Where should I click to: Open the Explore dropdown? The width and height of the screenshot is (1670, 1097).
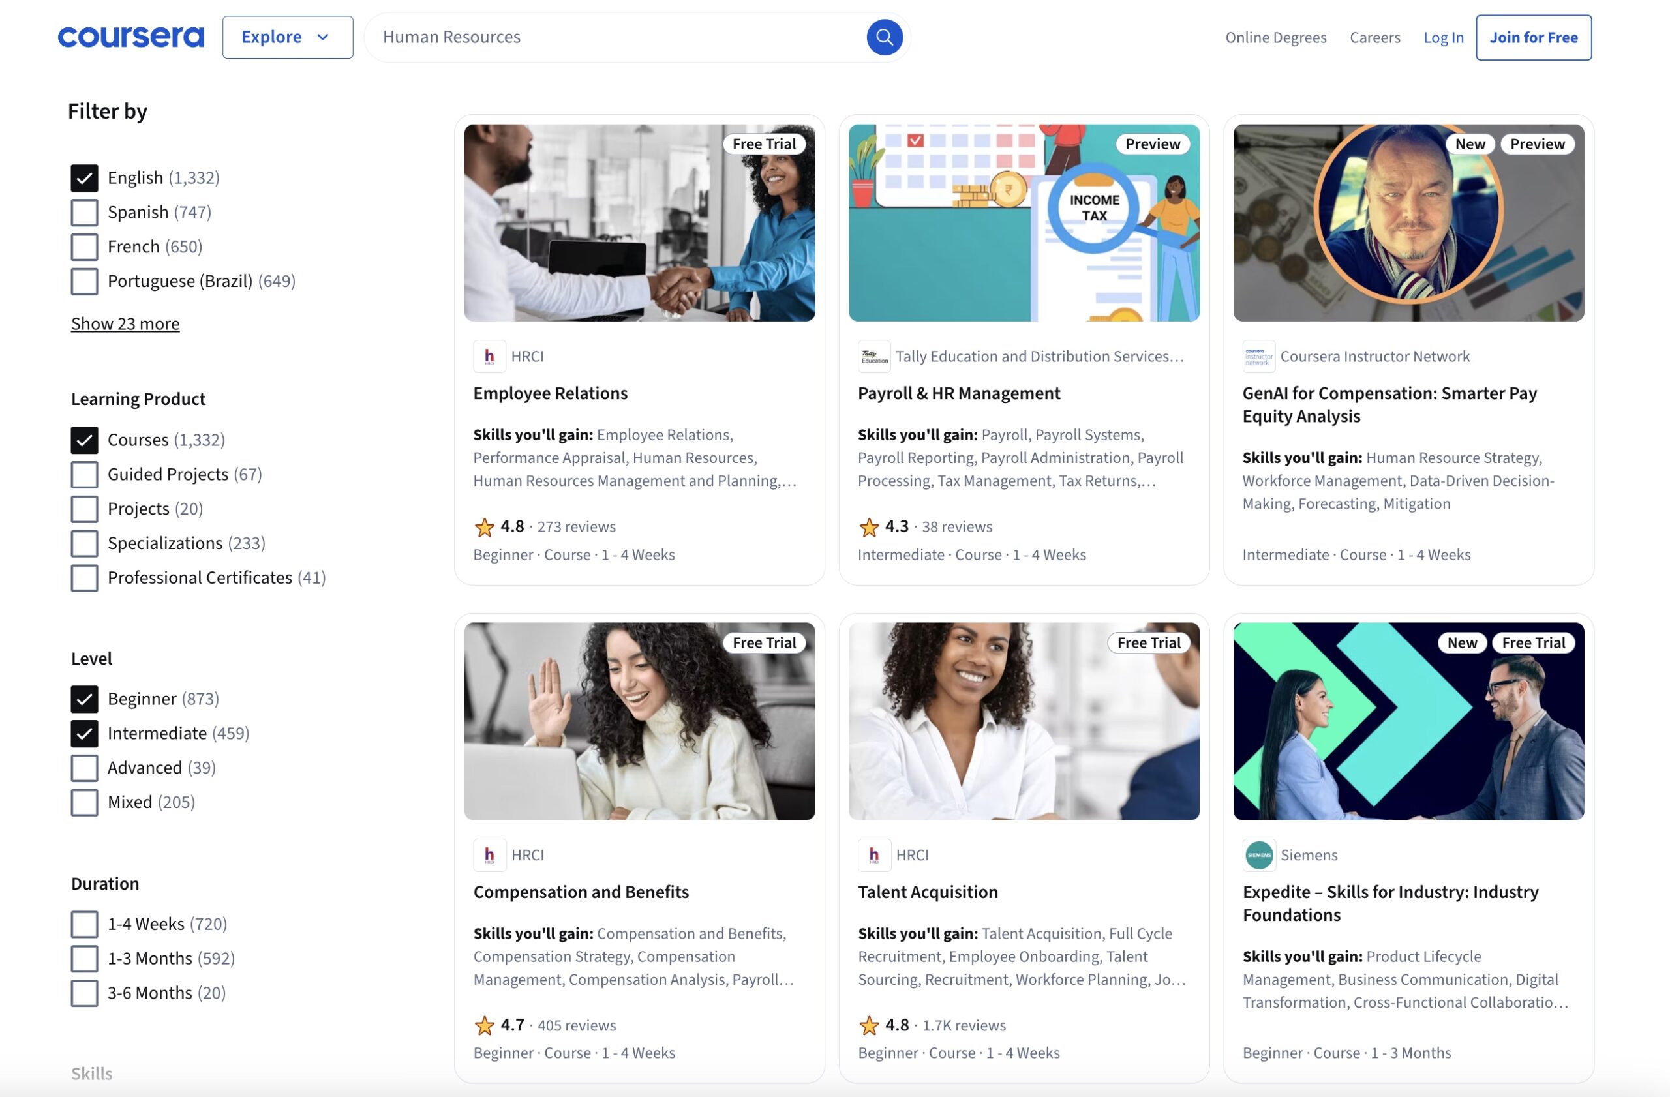click(x=287, y=37)
